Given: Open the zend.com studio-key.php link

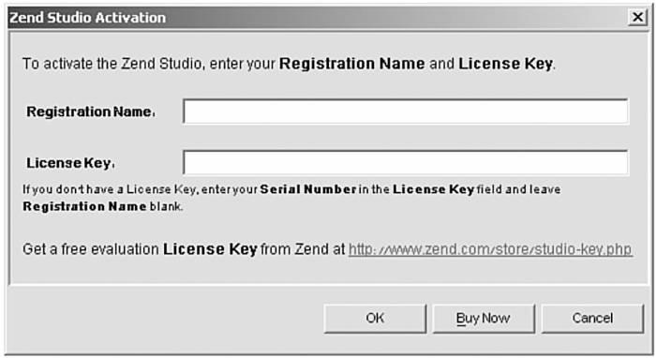Looking at the screenshot, I should coord(490,249).
